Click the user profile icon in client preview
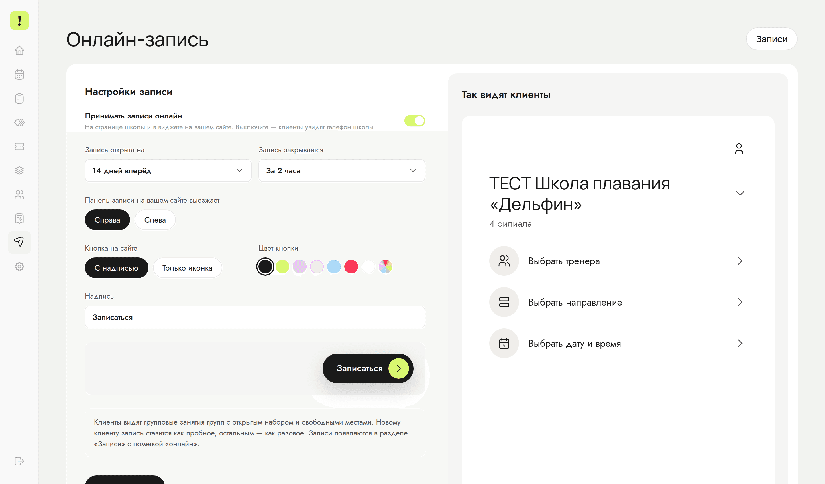Viewport: 825px width, 484px height. 739,149
